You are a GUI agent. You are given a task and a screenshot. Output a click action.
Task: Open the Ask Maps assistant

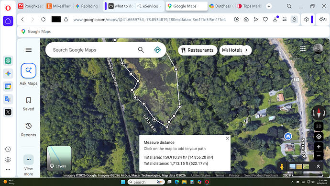click(x=28, y=74)
